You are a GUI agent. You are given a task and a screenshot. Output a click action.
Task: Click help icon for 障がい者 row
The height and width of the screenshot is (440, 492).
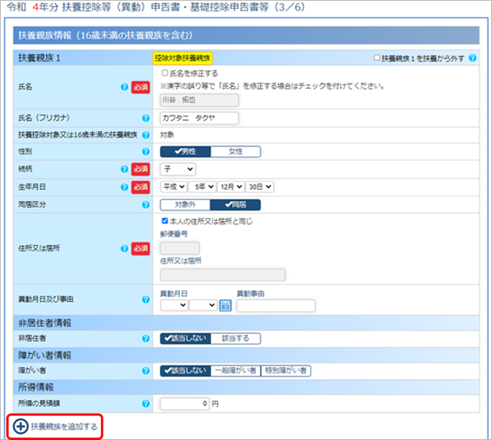point(145,370)
